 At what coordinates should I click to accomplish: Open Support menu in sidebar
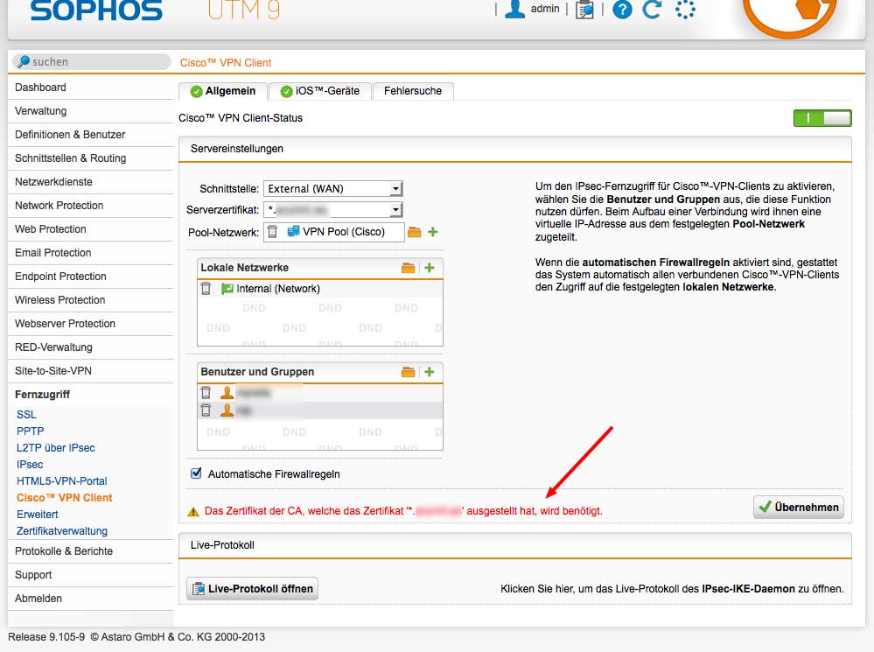tap(90, 574)
